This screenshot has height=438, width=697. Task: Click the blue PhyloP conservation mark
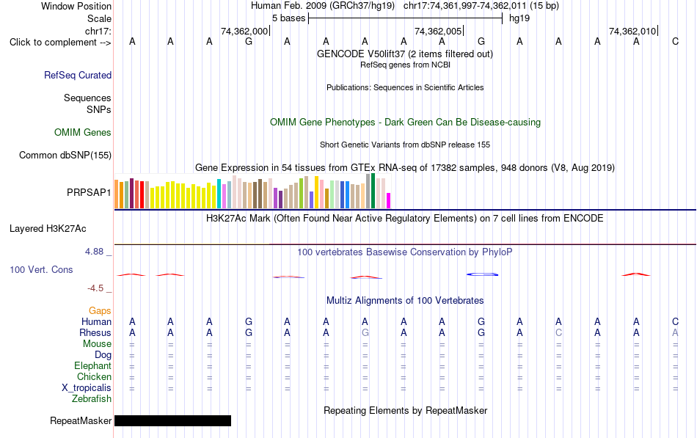click(x=482, y=274)
